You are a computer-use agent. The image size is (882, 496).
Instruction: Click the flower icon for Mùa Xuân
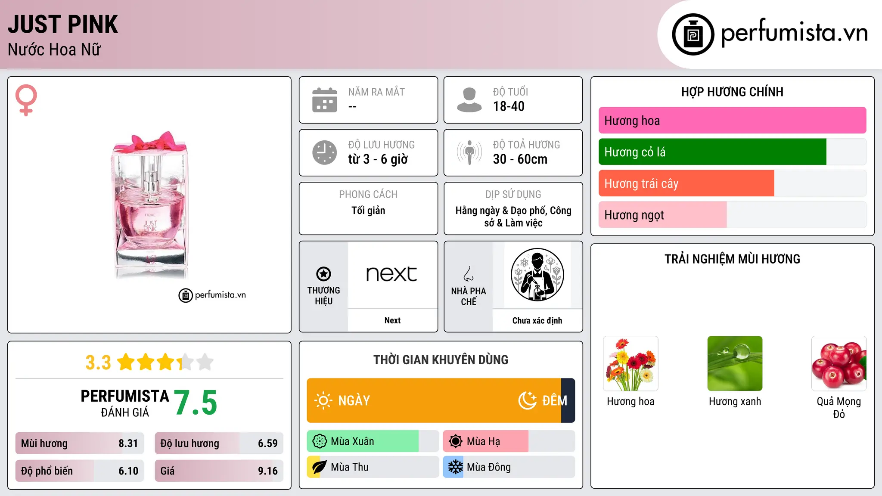(320, 441)
